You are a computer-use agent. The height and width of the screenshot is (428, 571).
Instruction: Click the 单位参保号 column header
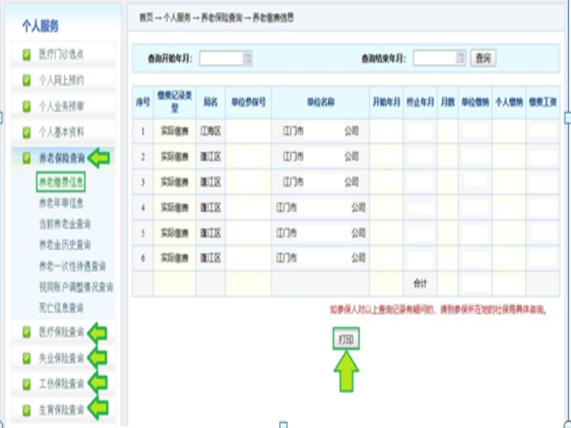[x=248, y=102]
